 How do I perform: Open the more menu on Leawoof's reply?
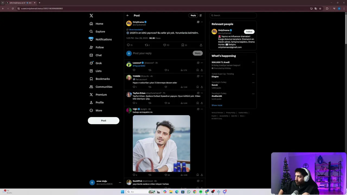pyautogui.click(x=202, y=63)
